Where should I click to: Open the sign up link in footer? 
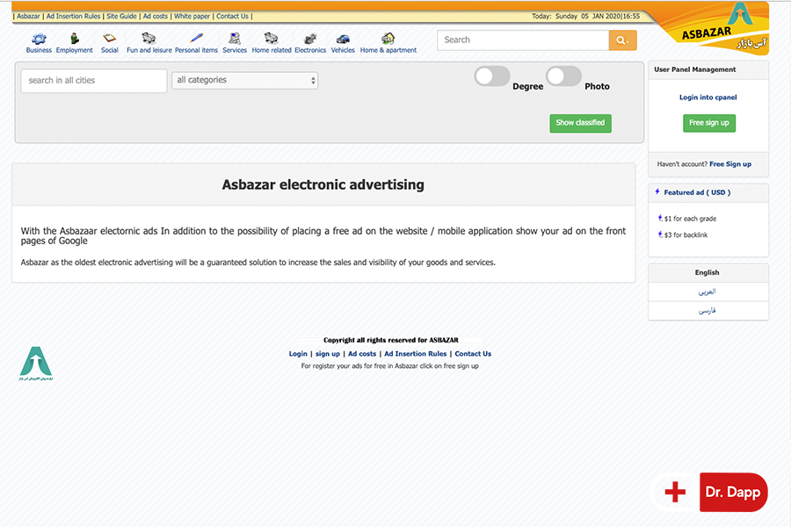[x=328, y=354]
